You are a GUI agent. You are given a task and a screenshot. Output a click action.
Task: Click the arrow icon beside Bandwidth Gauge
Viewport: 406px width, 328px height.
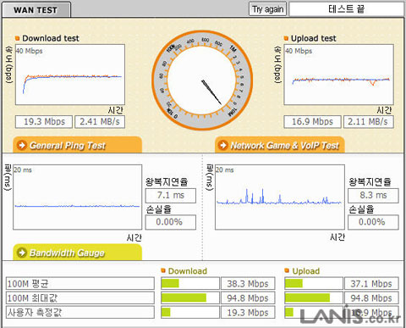(x=22, y=253)
